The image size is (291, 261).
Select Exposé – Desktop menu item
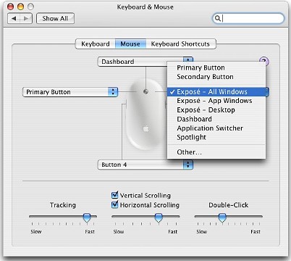[x=216, y=110]
